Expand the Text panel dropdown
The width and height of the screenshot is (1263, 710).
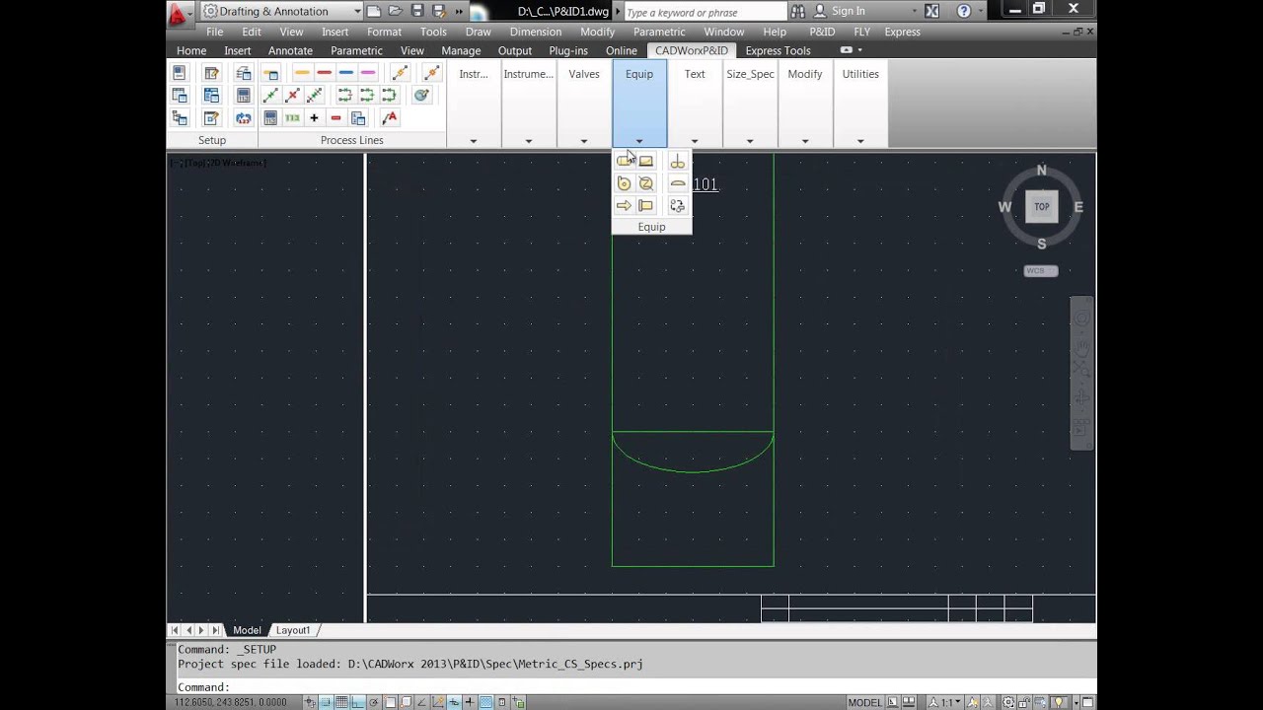[x=695, y=141]
